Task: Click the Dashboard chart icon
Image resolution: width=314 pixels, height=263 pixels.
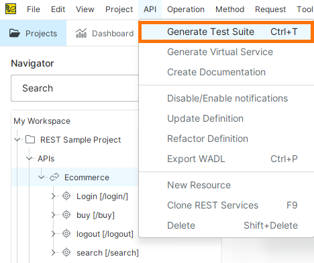Action: click(81, 33)
